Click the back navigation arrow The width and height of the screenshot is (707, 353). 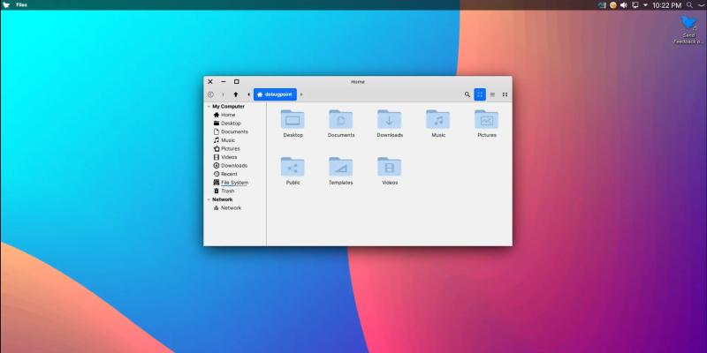click(x=210, y=94)
